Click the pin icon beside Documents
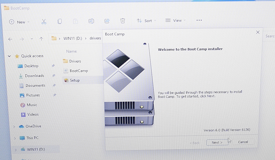The width and height of the screenshot is (275, 160). 54,85
